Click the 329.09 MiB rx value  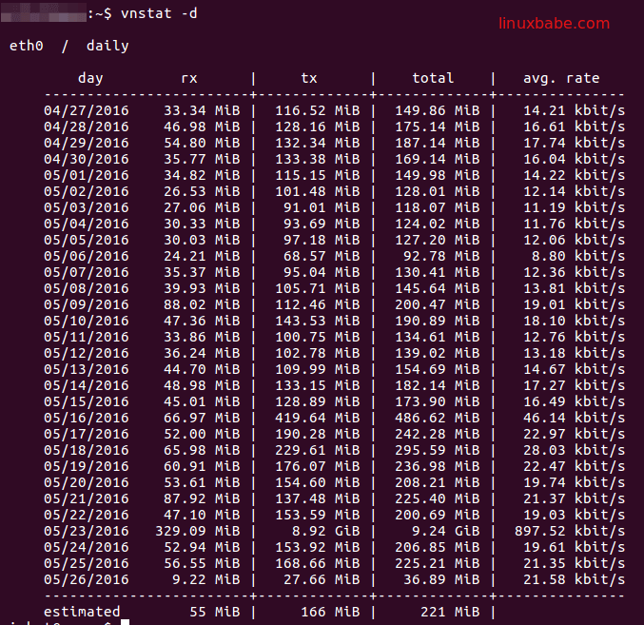tap(197, 531)
